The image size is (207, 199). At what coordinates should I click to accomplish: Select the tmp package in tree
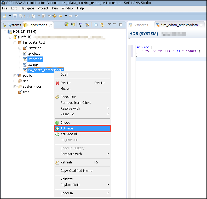pyautogui.click(x=26, y=92)
